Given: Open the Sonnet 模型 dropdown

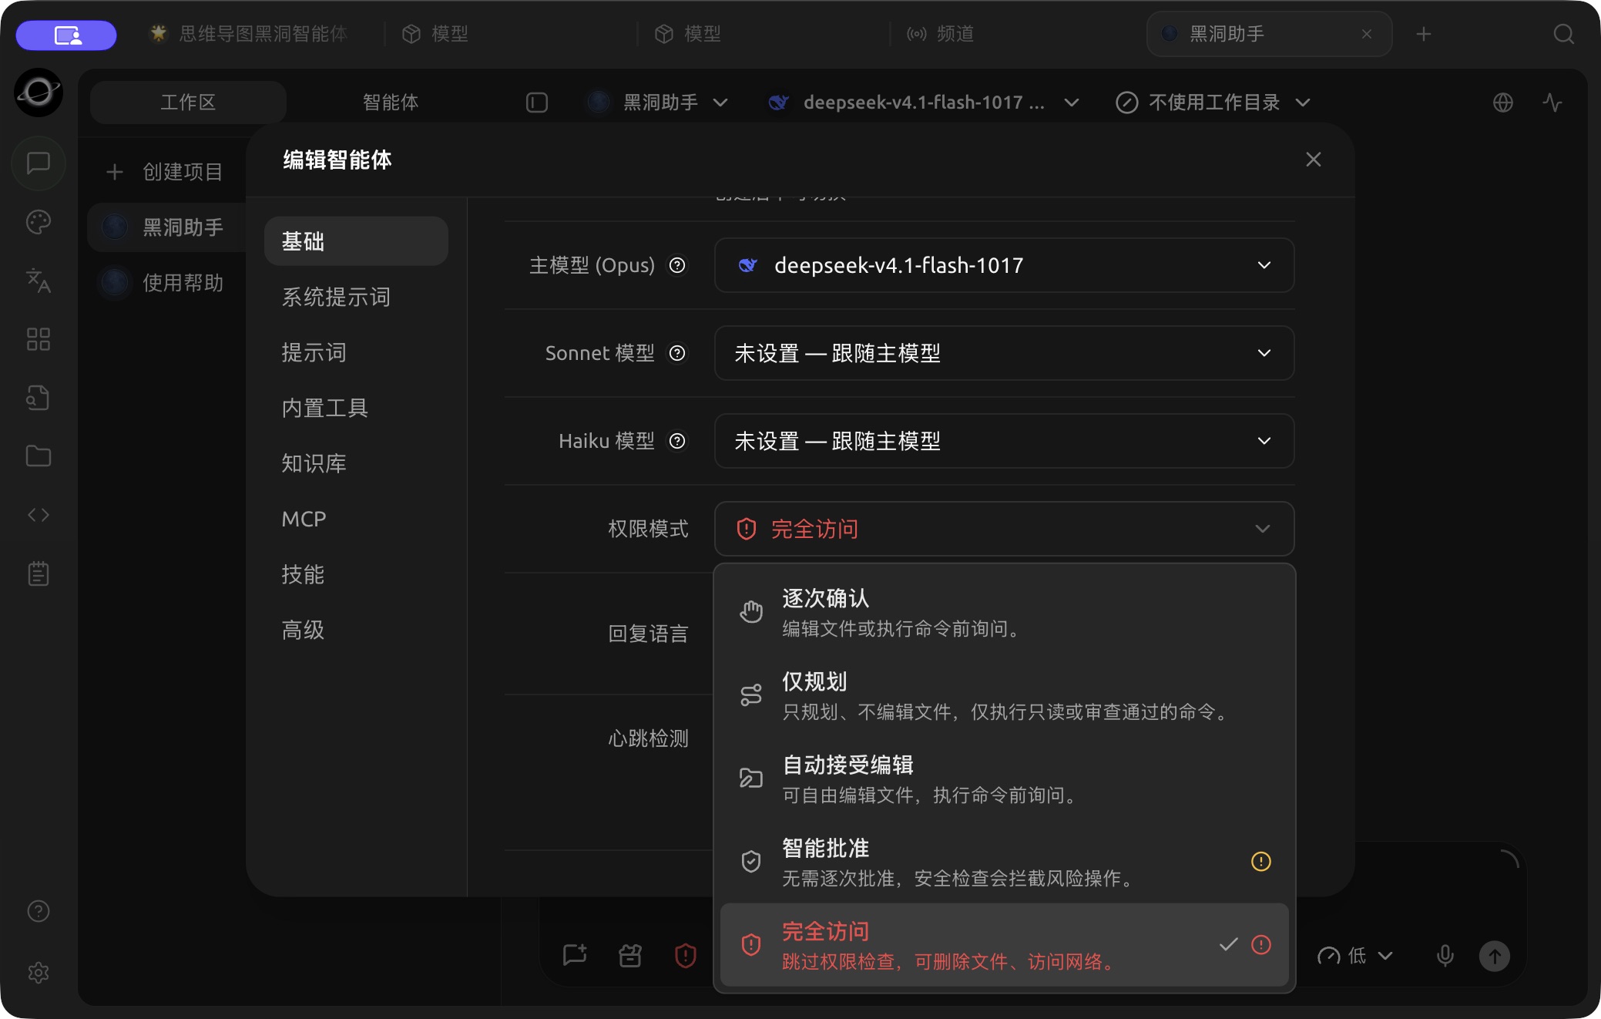Looking at the screenshot, I should click(1004, 353).
